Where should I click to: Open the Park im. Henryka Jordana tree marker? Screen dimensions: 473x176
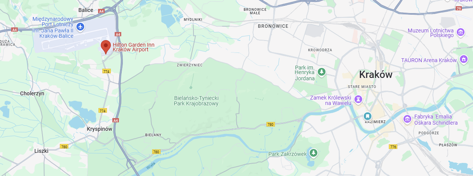[x=322, y=72]
